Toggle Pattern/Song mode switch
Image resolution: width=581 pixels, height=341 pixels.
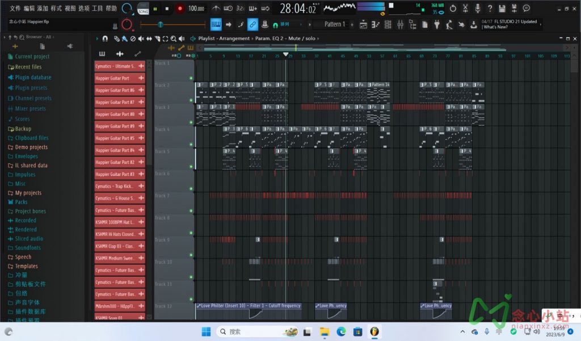pos(143,9)
